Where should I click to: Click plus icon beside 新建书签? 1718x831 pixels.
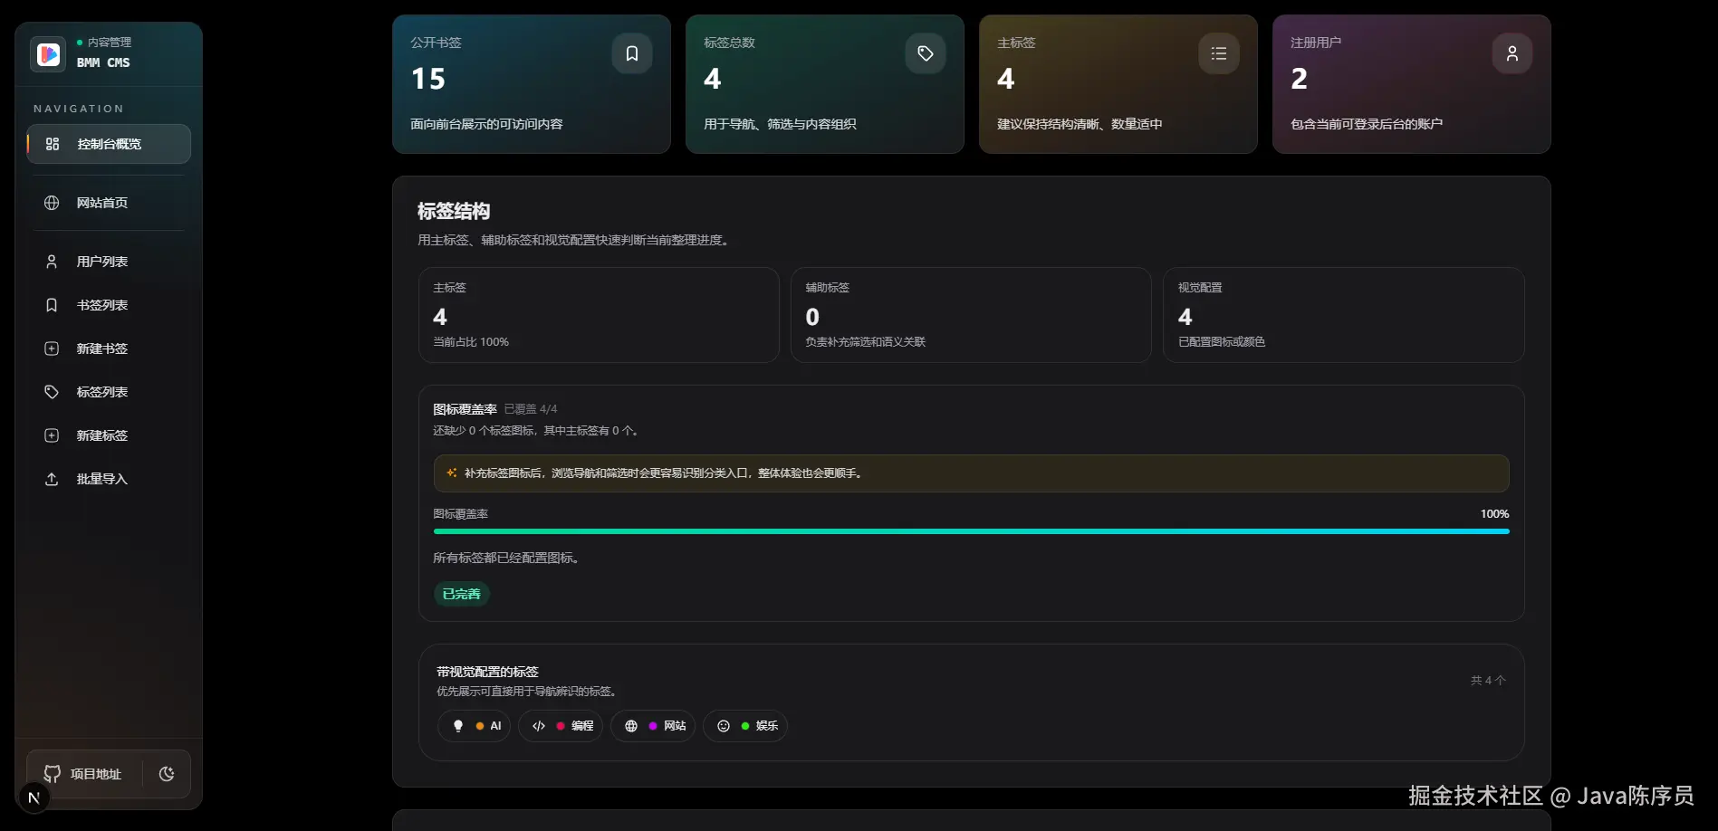coord(52,349)
